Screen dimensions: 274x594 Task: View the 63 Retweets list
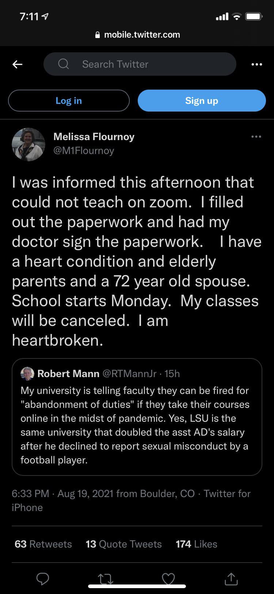click(43, 544)
